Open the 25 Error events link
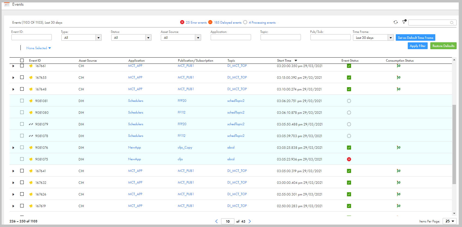This screenshot has width=462, height=227. pos(196,23)
